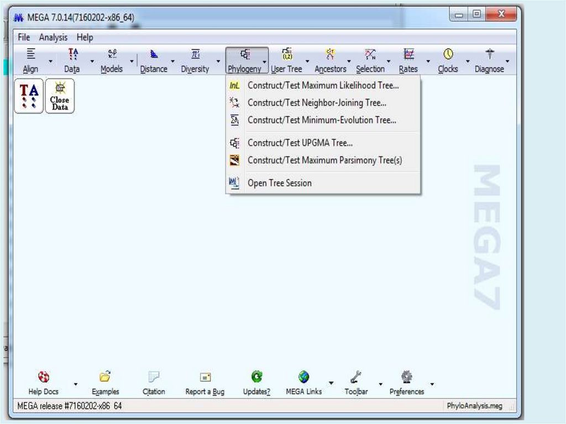566x424 pixels.
Task: Open the TA sequence data explorer button
Action: click(x=29, y=96)
